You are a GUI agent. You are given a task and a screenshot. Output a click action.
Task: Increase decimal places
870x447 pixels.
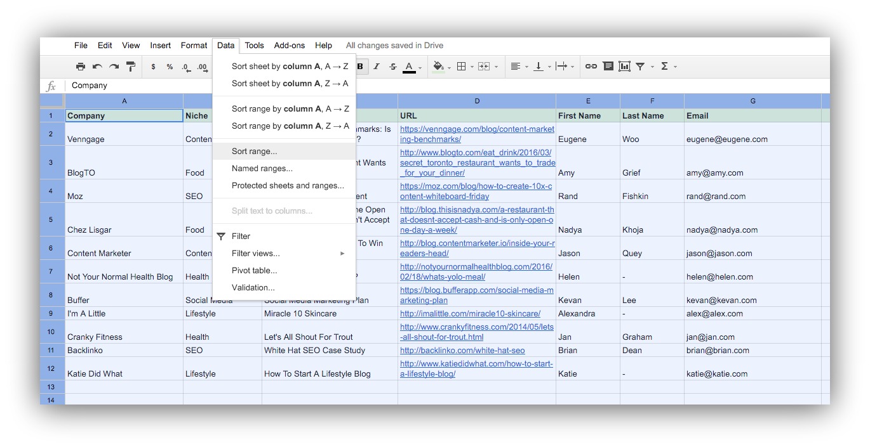click(x=203, y=67)
